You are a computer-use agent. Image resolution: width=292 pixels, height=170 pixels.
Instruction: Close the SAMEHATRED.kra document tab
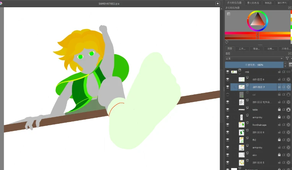click(x=217, y=3)
